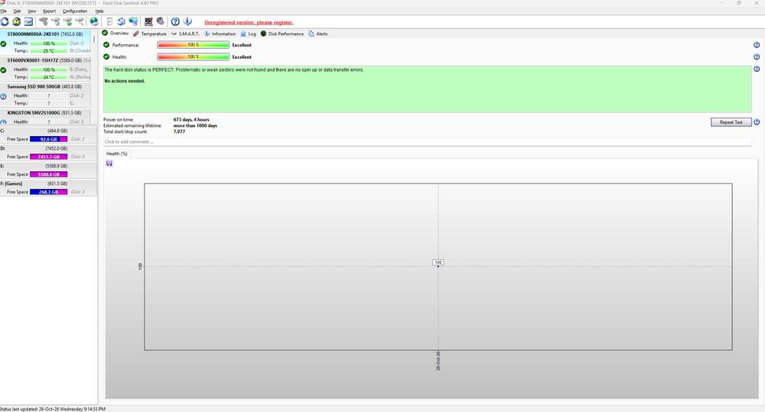Click the dark monitor toolbar icon
765x412 pixels.
coord(148,21)
